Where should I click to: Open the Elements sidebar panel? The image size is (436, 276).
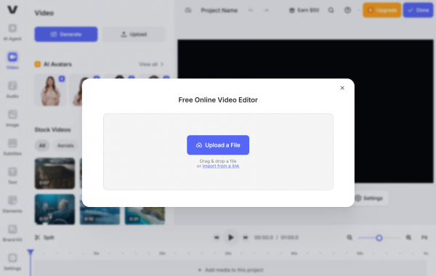point(12,205)
